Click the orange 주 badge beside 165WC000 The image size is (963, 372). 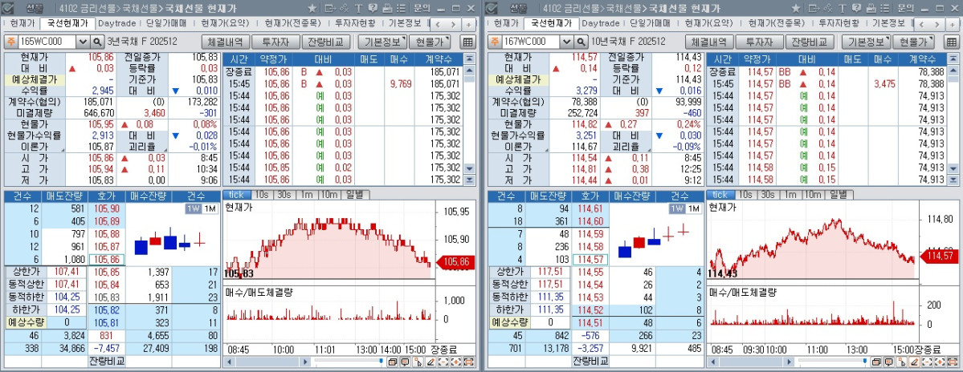(x=10, y=42)
